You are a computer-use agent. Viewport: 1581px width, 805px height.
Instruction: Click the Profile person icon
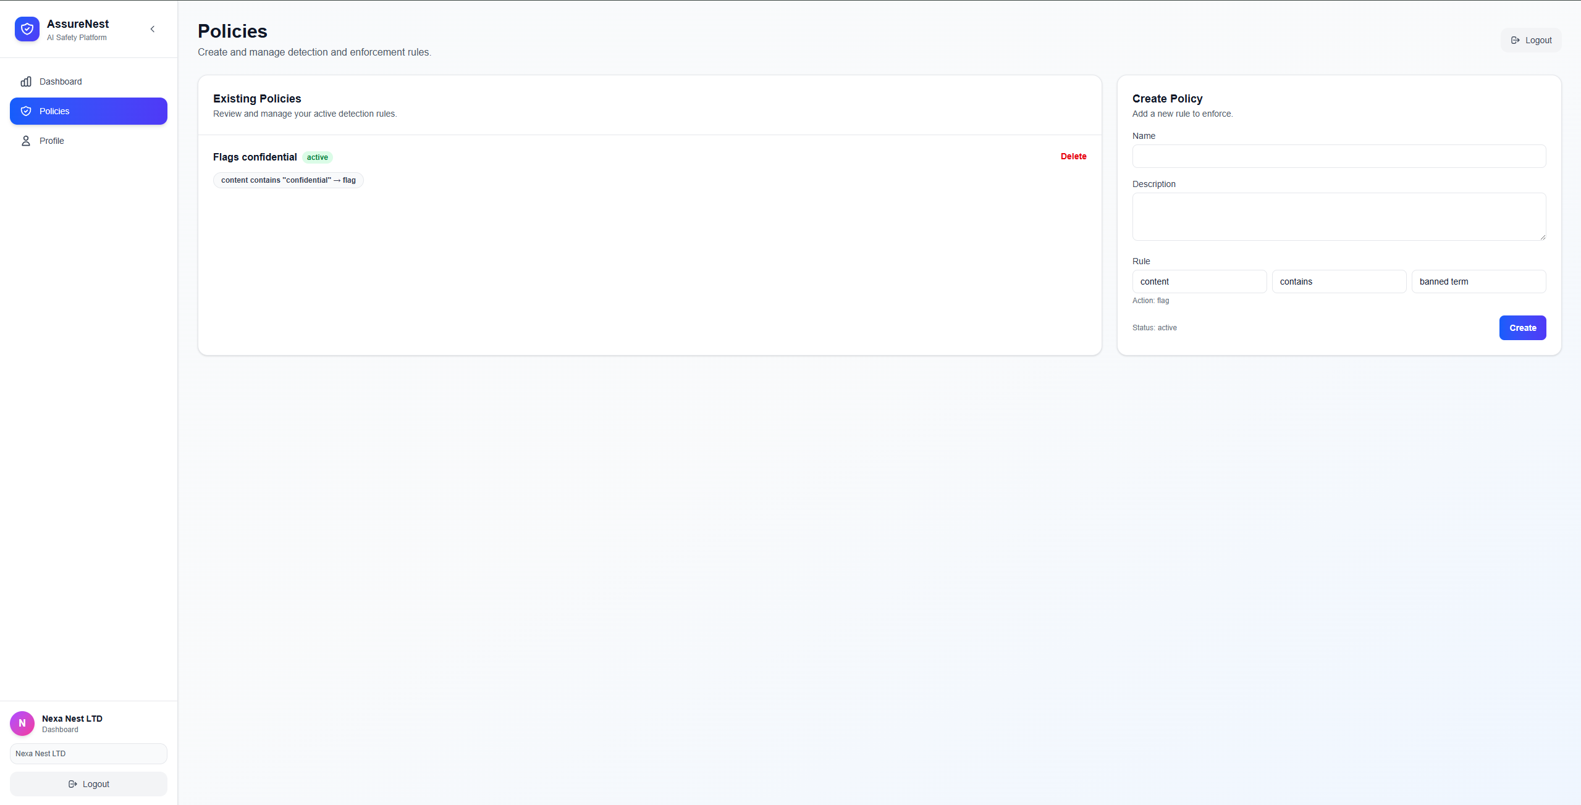[x=26, y=141]
